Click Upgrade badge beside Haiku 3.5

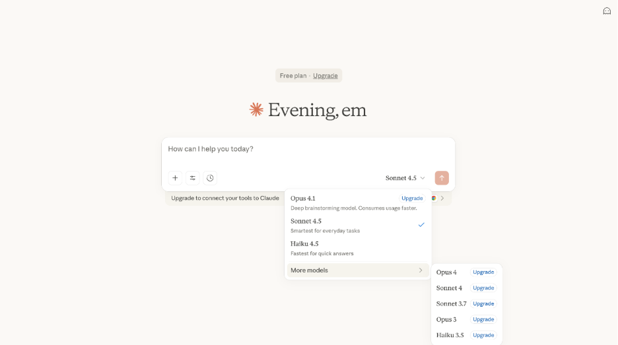coord(483,335)
